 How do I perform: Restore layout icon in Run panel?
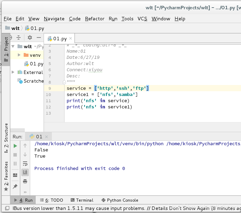pos(15,175)
